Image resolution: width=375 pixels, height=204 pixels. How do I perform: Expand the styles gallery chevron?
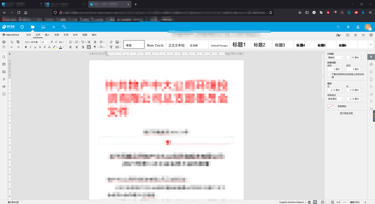coord(371,44)
